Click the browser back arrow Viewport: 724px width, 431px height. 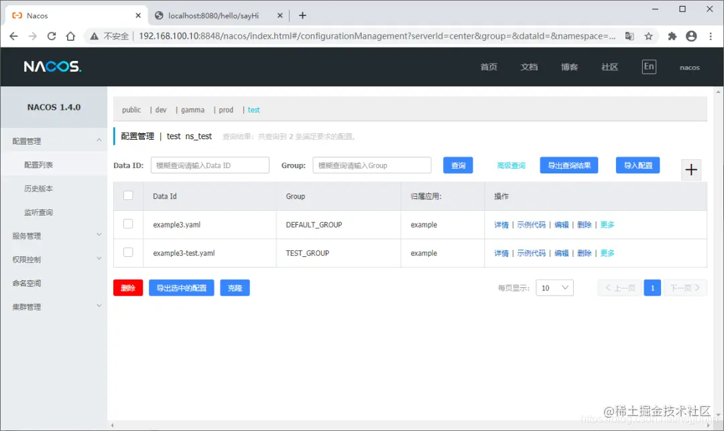[13, 36]
